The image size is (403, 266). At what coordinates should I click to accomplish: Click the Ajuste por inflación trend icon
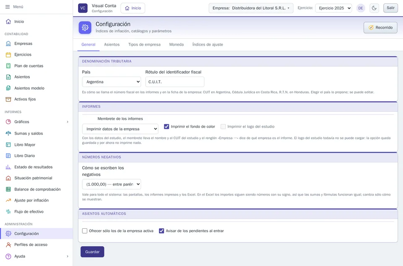[8, 200]
